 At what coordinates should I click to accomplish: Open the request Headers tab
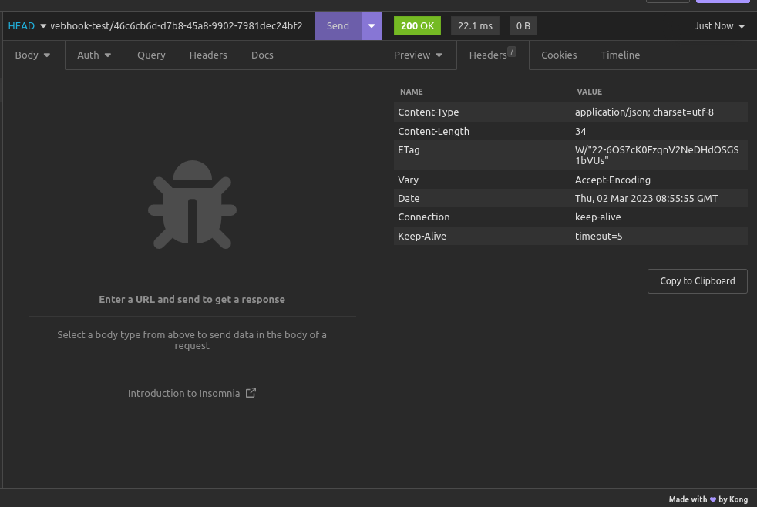coord(208,55)
